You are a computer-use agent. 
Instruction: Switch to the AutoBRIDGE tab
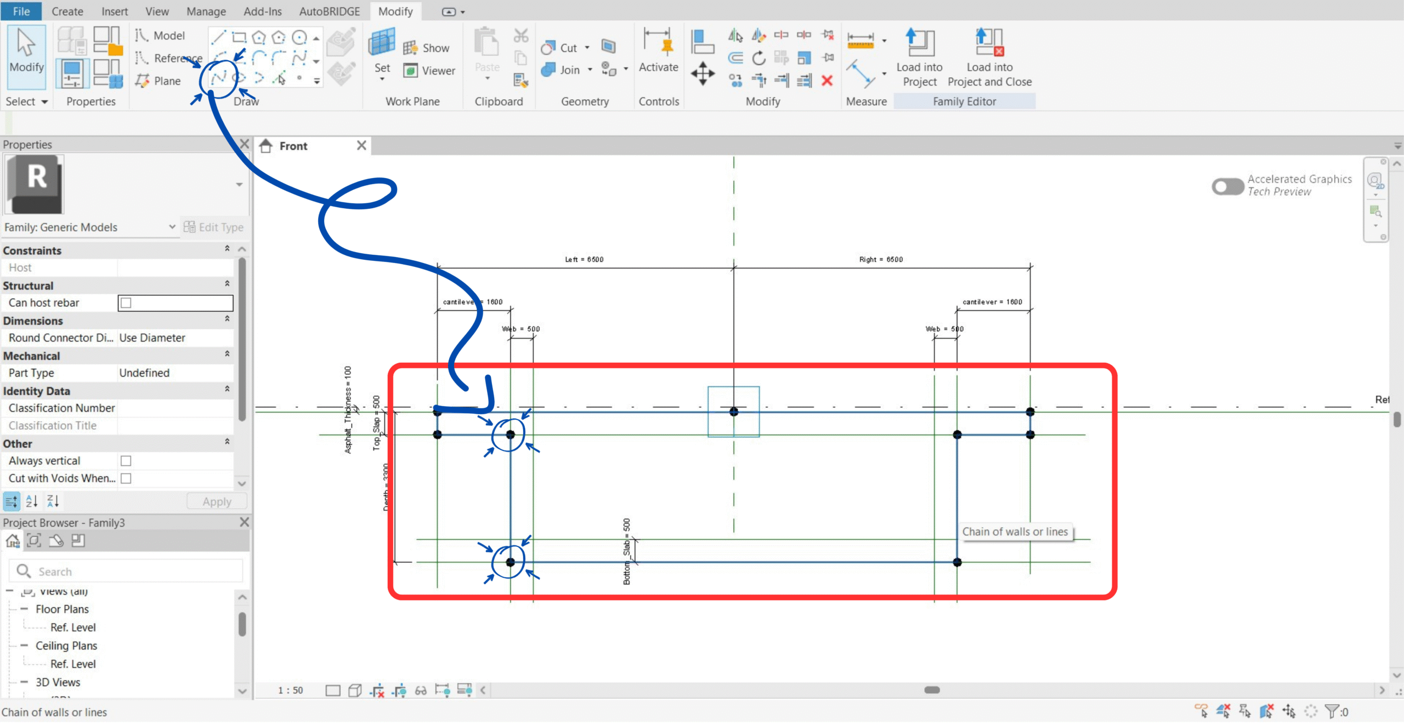[329, 12]
